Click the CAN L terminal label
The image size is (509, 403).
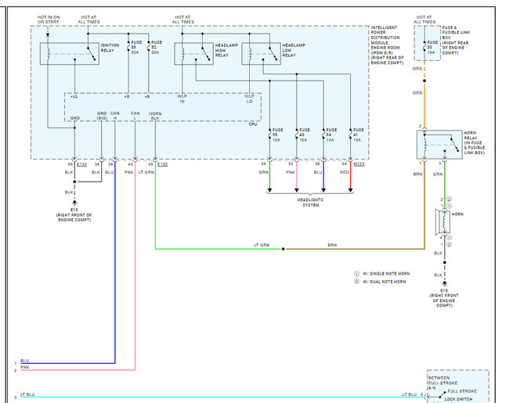point(135,116)
